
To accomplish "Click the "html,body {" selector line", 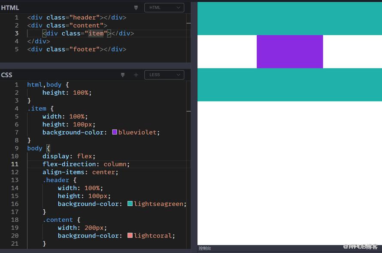I will [x=48, y=85].
